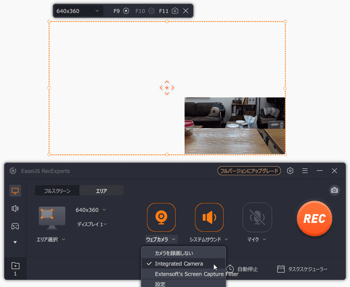Select audio recording mode in sidebar
350x287 pixels.
tap(15, 209)
